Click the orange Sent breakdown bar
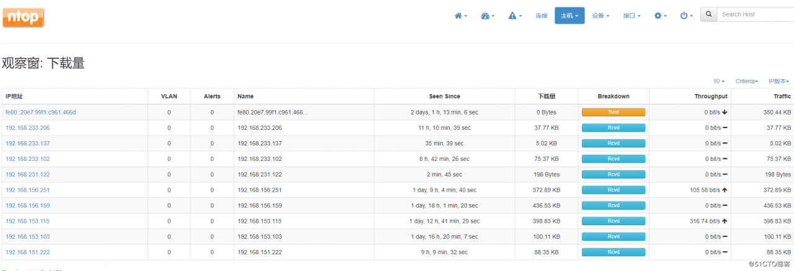Image resolution: width=794 pixels, height=271 pixels. [613, 112]
